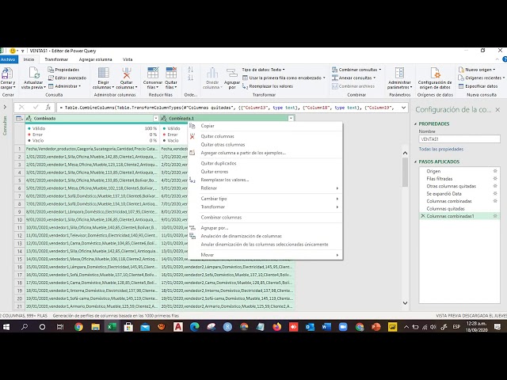
Task: Click Usar la primera fila como encabezado
Action: (284, 78)
